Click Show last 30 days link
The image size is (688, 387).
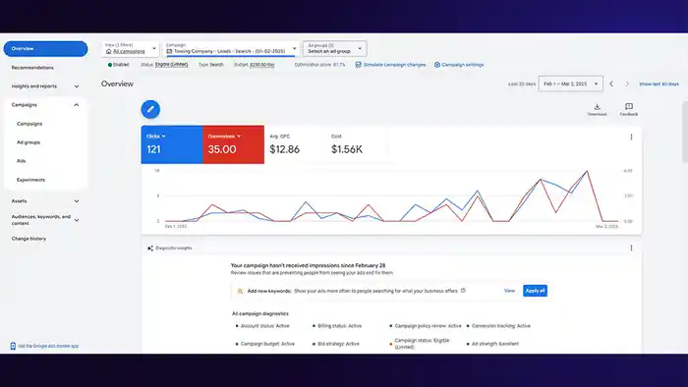pos(659,83)
